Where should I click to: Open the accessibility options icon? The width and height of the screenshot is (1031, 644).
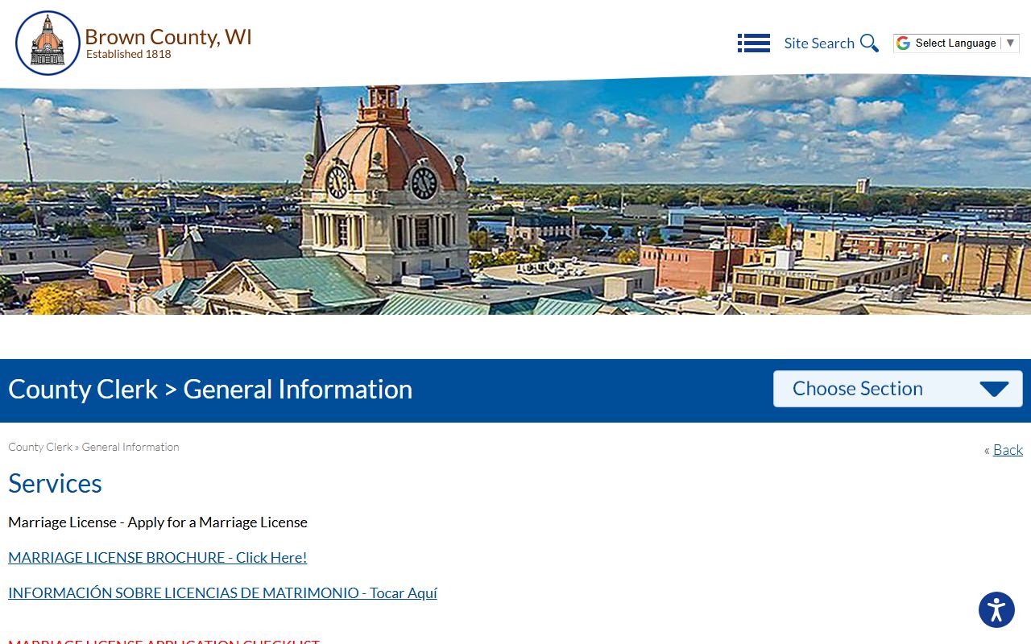click(996, 609)
